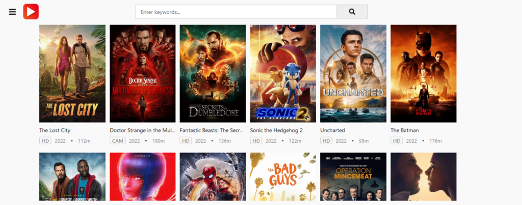Open the couple face-to-face poster
This screenshot has height=205, width=522.
424,177
